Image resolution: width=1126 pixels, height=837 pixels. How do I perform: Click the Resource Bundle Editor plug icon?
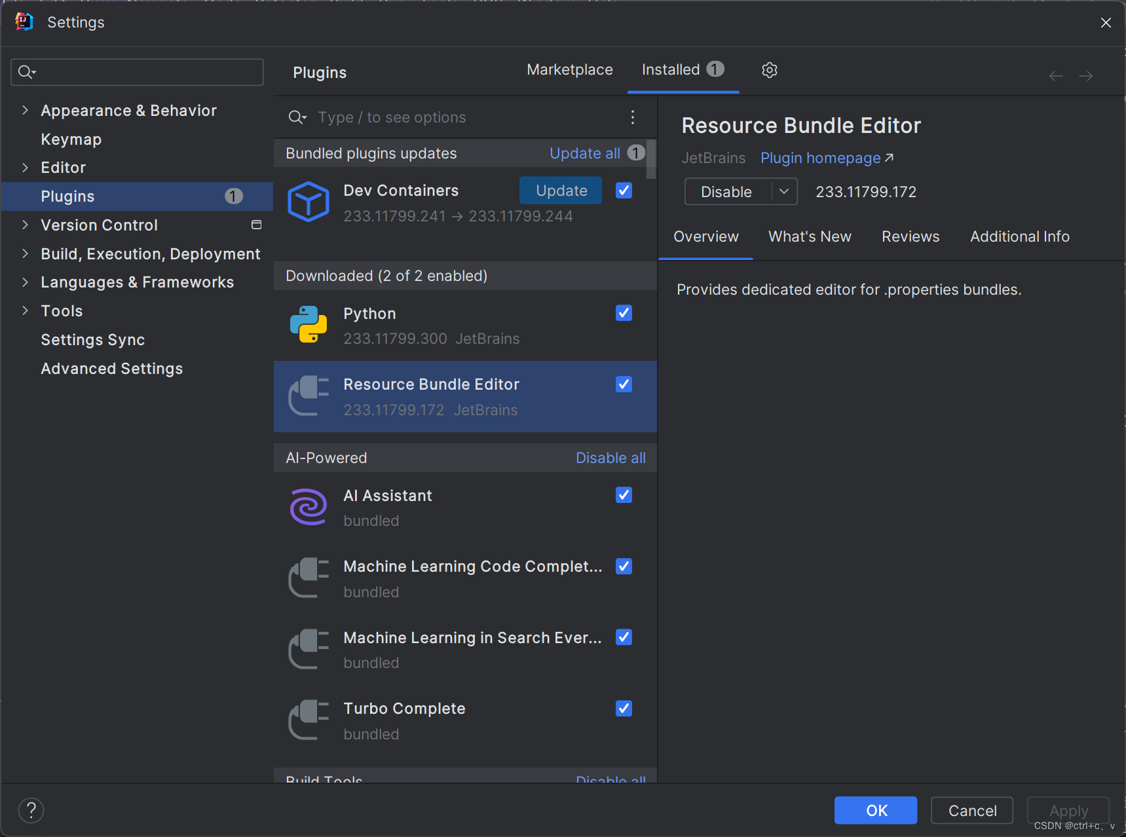[x=309, y=396]
